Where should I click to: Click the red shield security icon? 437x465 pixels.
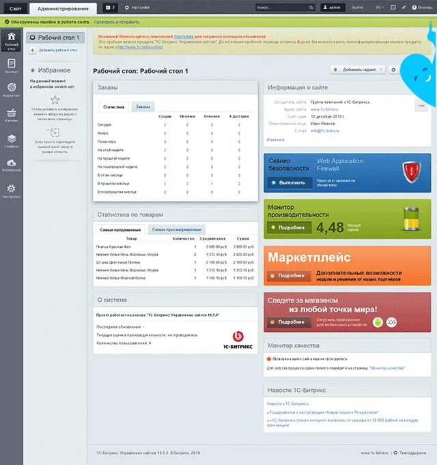coord(412,172)
